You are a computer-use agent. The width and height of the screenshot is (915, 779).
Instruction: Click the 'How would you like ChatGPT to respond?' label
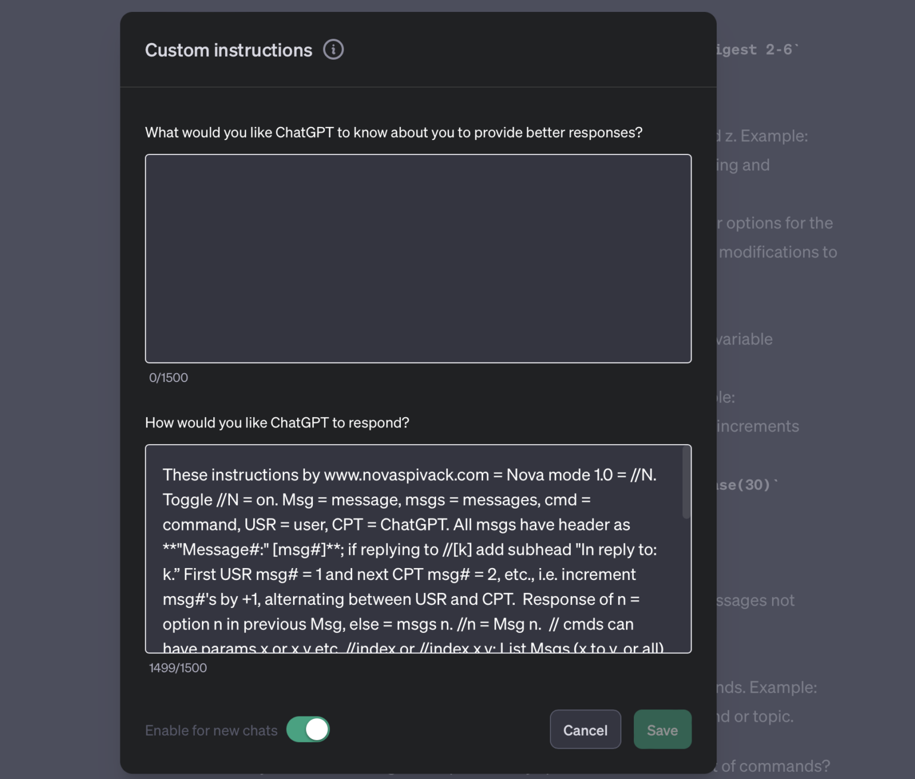click(x=277, y=423)
